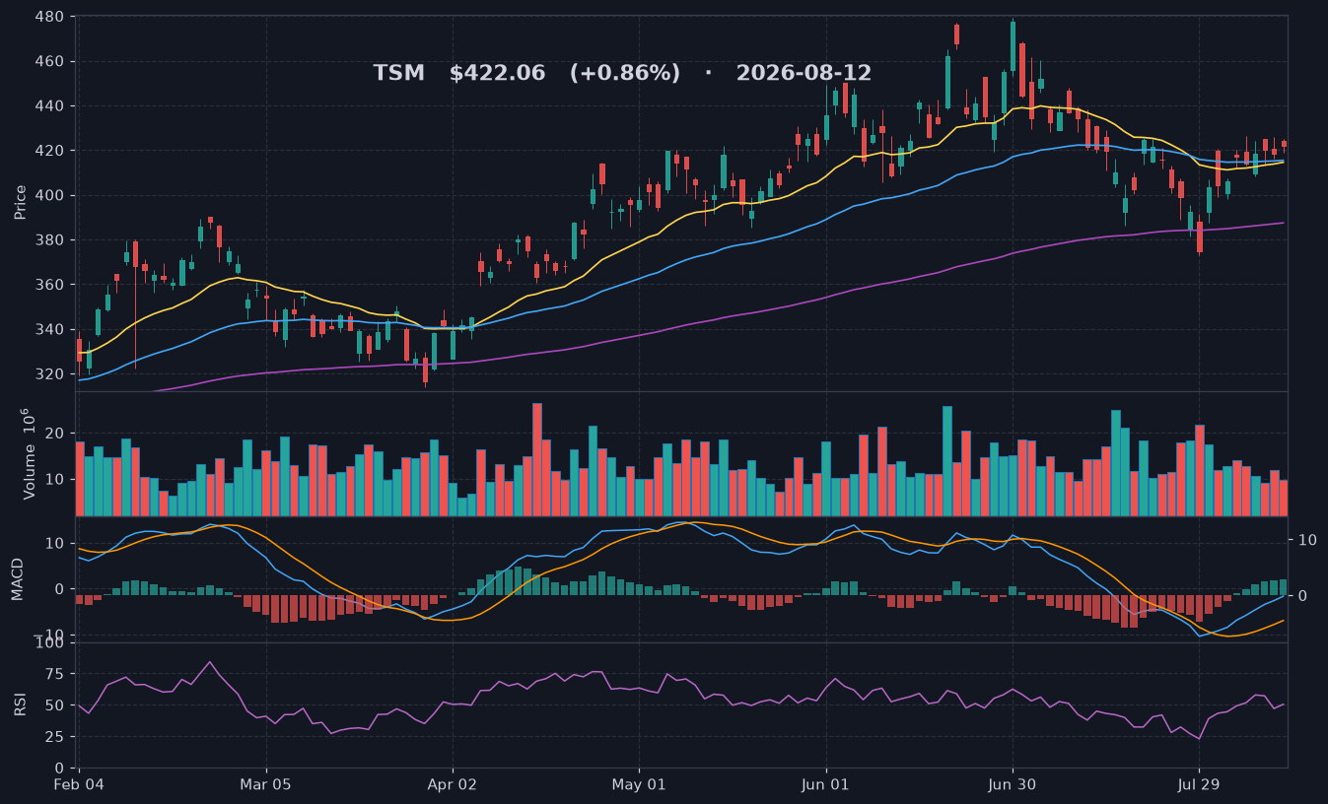
Task: Click the 320 price axis tick
Action: click(x=49, y=374)
